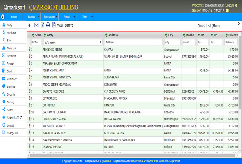Email the dues list via envelope icon
Viewport: 242px width, 164px height.
[36, 25]
